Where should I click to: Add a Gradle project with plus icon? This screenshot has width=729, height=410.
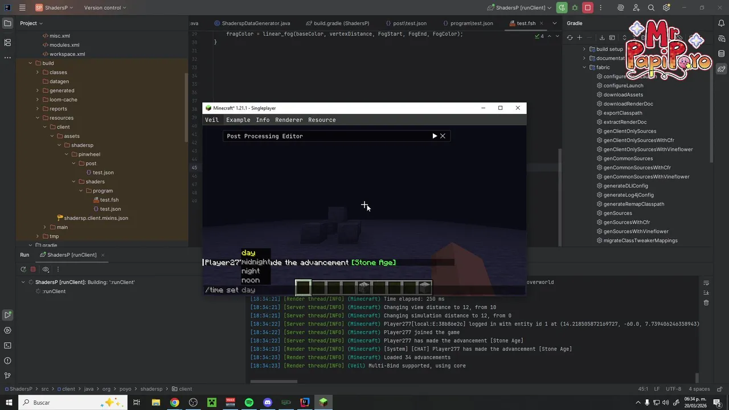click(x=580, y=38)
